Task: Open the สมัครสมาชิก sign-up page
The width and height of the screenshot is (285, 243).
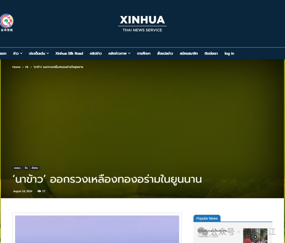Action: [x=189, y=53]
